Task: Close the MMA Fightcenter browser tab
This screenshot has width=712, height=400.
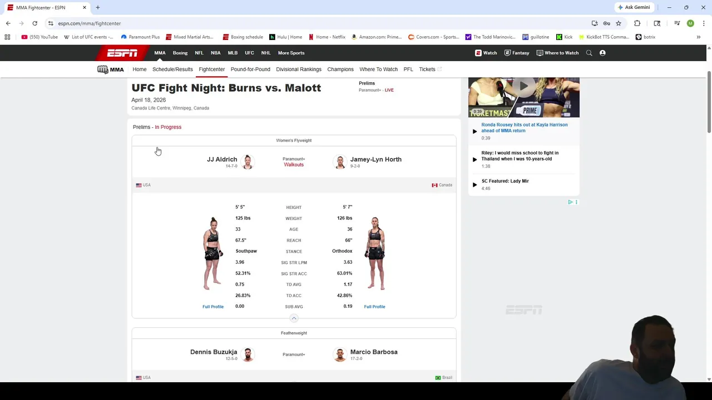Action: [x=85, y=7]
